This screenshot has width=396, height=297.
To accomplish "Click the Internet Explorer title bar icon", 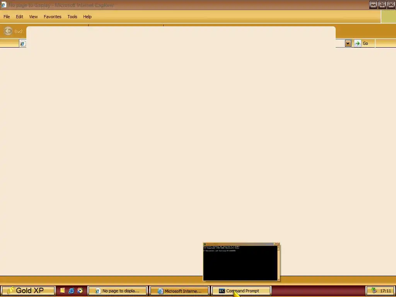I will (x=3, y=5).
